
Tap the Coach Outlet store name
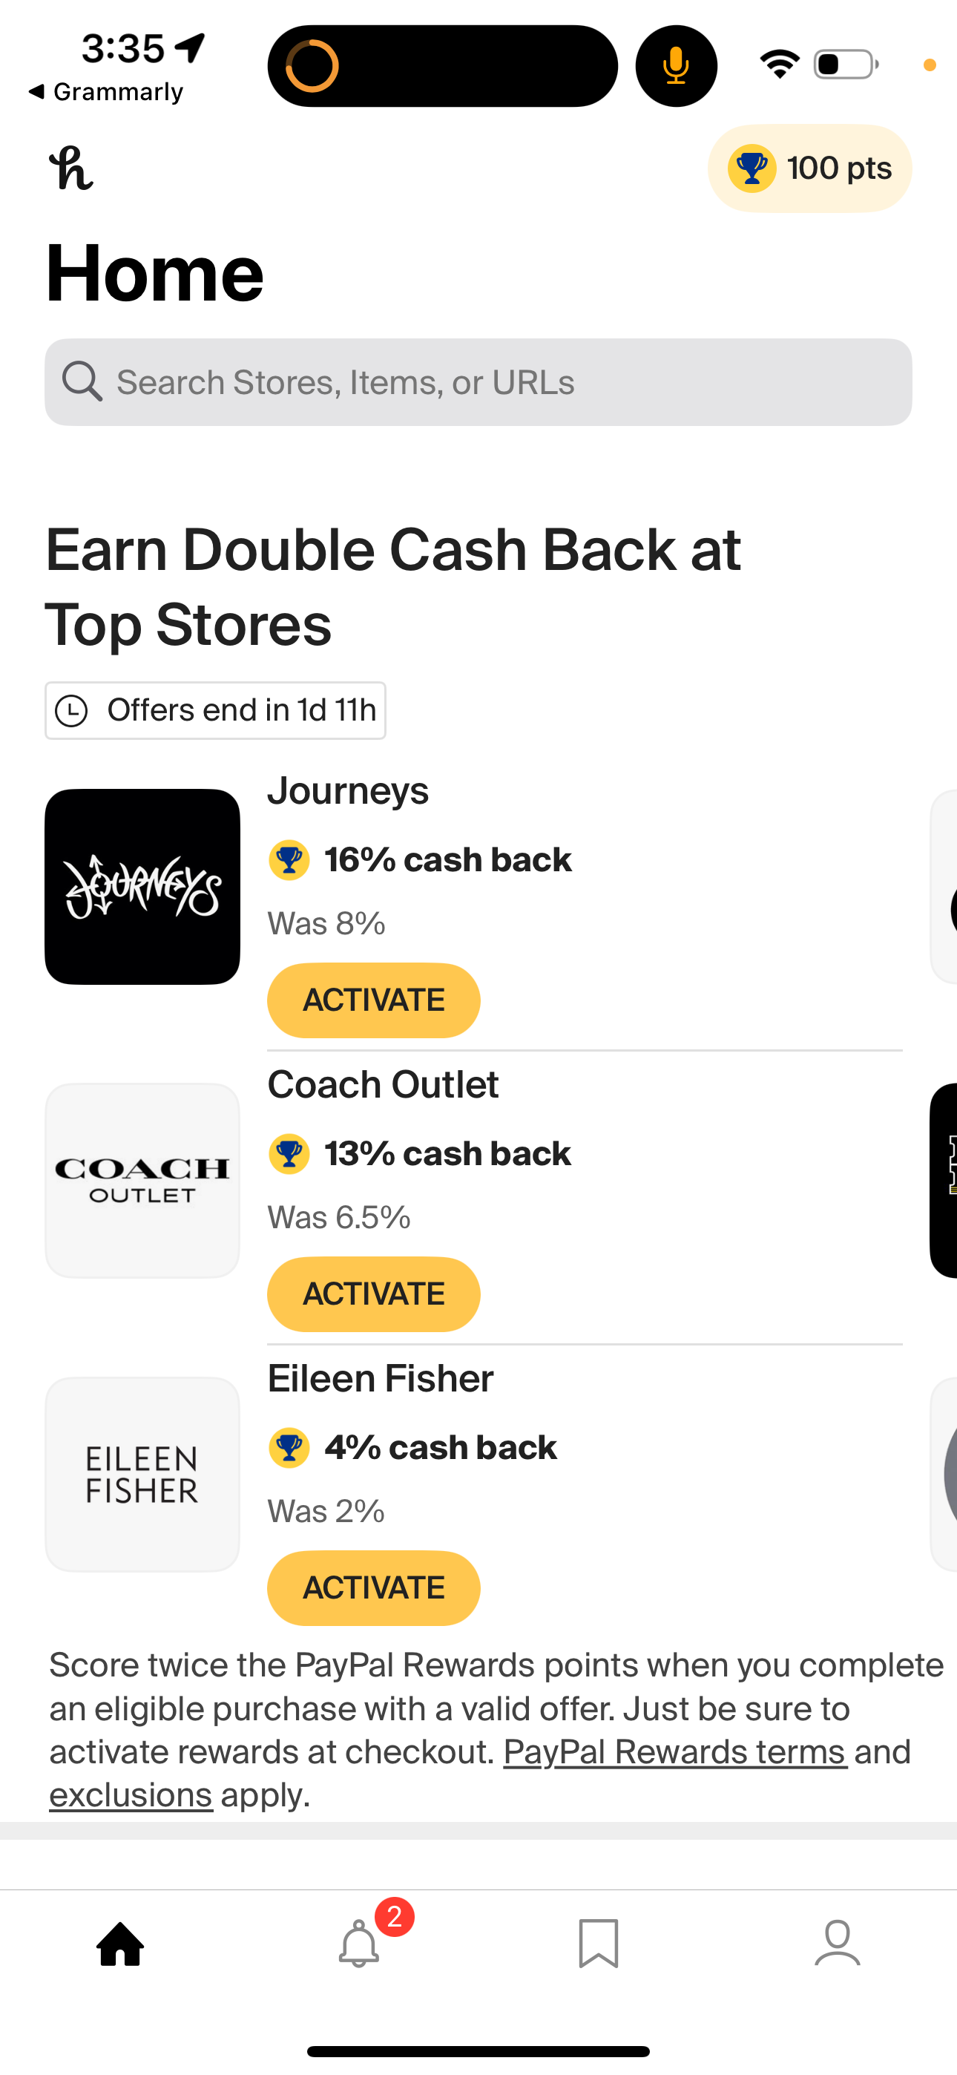[x=383, y=1084]
